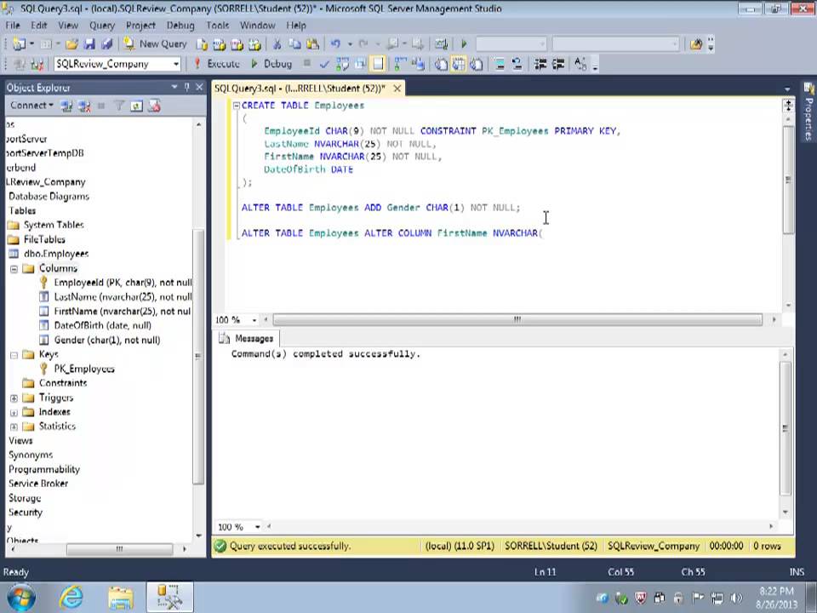Click the Open File folder icon
Viewport: 817px width, 613px height.
click(x=71, y=44)
